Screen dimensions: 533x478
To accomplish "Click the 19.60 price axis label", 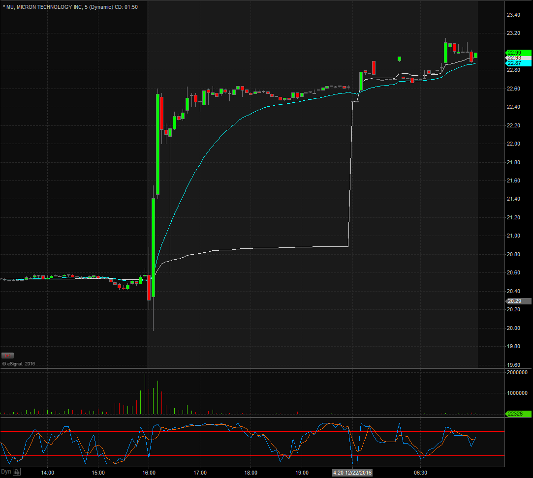I will tap(513, 365).
